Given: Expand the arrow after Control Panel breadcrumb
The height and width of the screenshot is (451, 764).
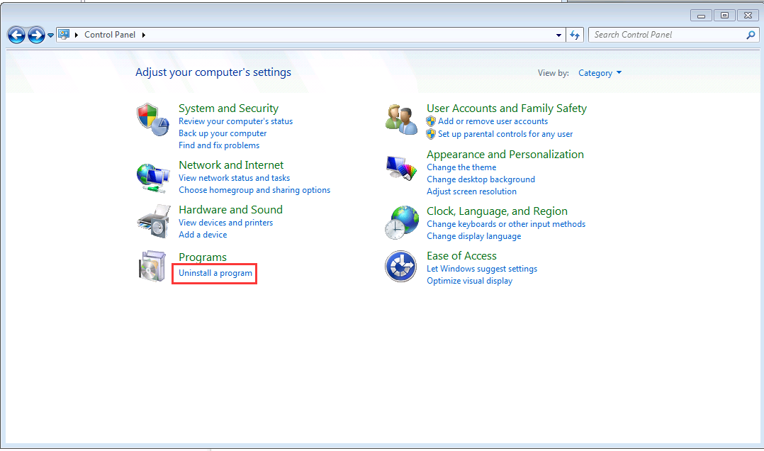Looking at the screenshot, I should click(144, 35).
